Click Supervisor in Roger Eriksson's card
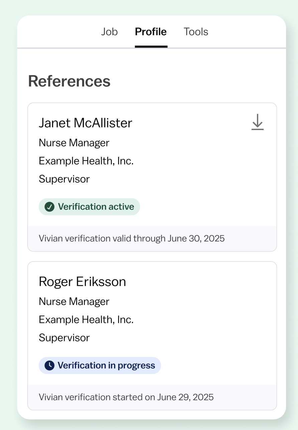 click(x=64, y=338)
